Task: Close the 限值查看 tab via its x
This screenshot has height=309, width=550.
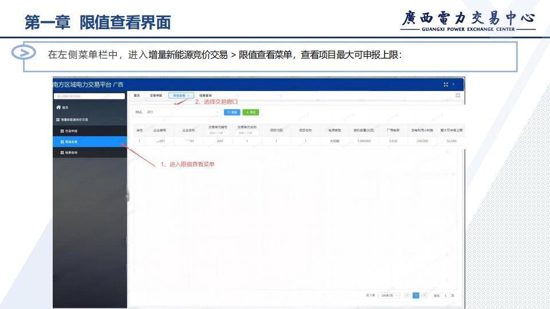Action: [188, 96]
